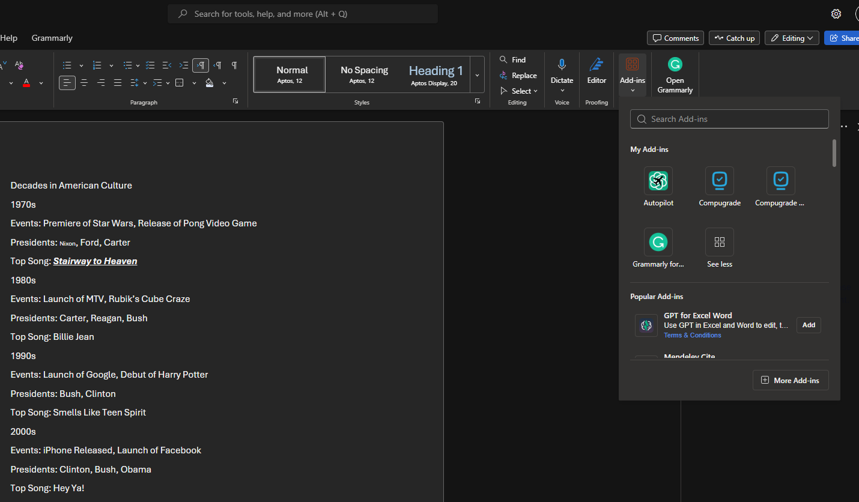The width and height of the screenshot is (859, 502).
Task: Open the Select dropdown
Action: 519,91
